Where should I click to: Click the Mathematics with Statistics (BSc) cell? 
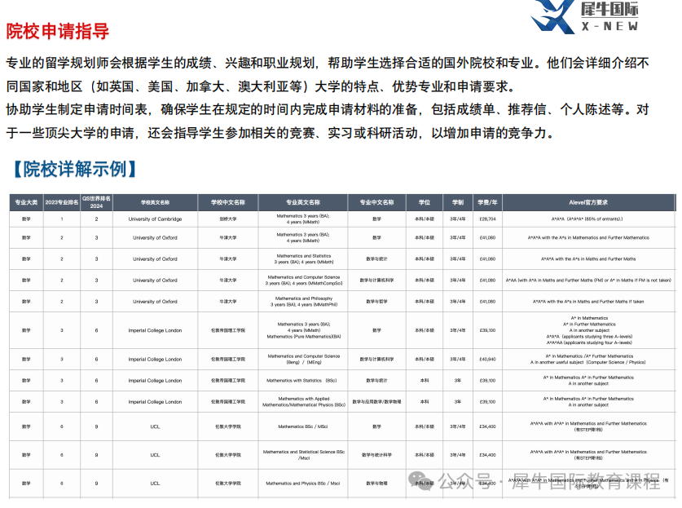(x=302, y=381)
